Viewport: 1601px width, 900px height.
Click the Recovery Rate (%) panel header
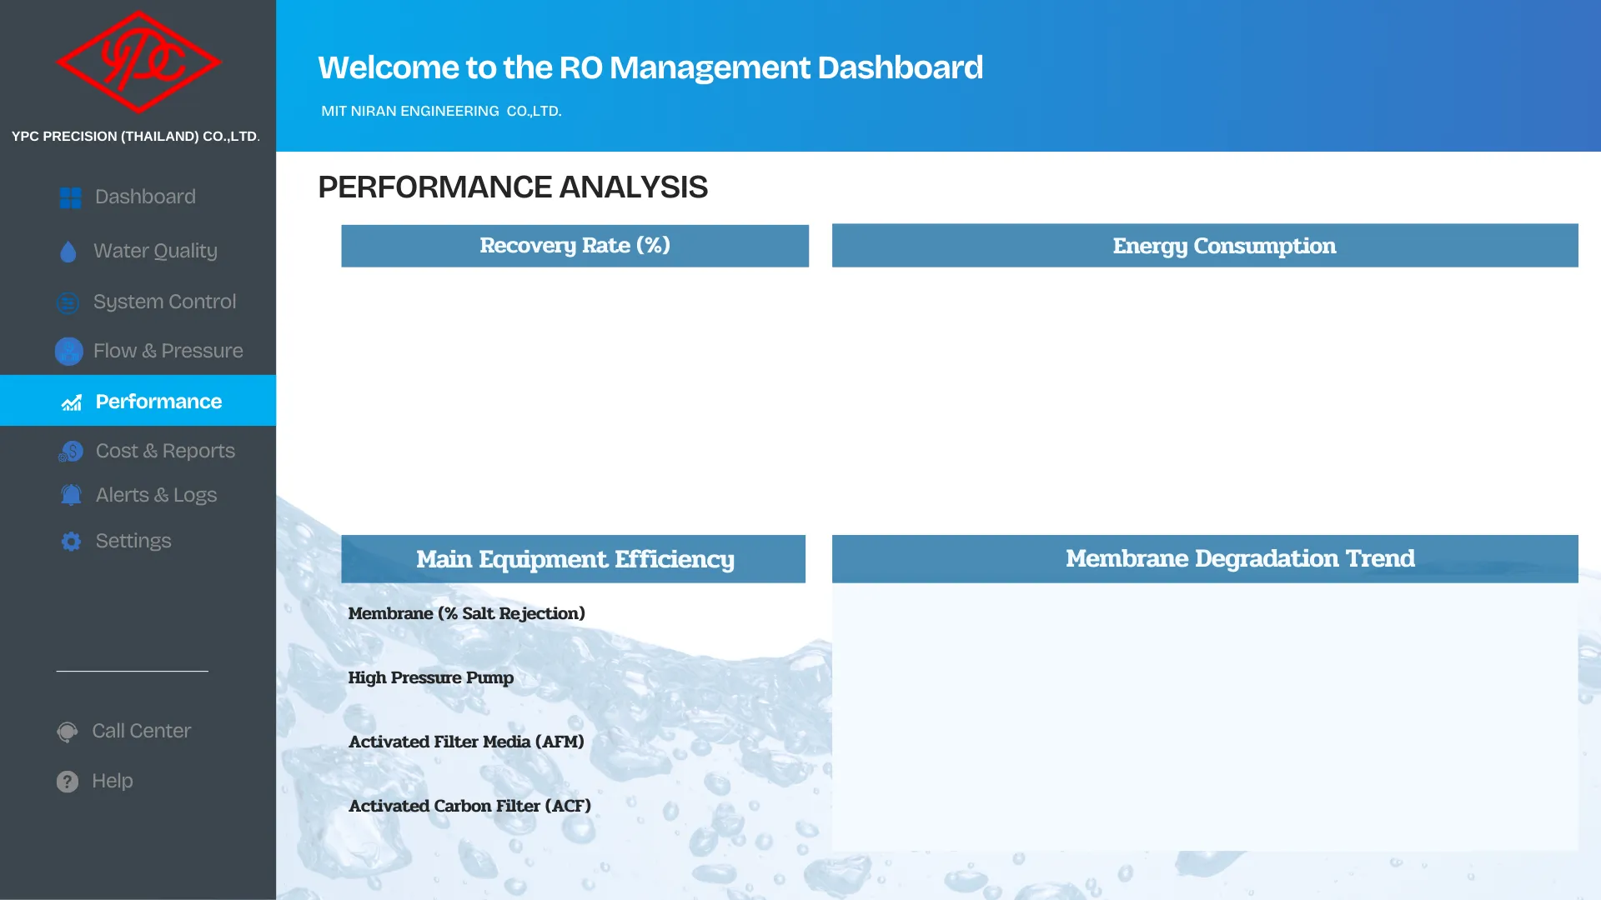(575, 246)
